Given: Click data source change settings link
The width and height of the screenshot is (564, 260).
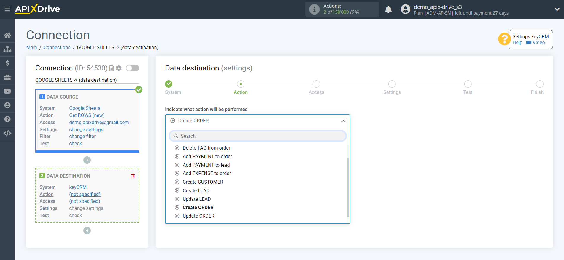Looking at the screenshot, I should [86, 130].
